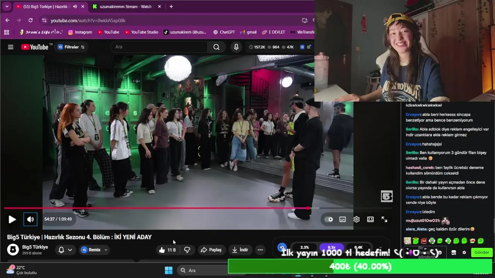
Task: Like the video (11 B)
Action: pyautogui.click(x=167, y=250)
